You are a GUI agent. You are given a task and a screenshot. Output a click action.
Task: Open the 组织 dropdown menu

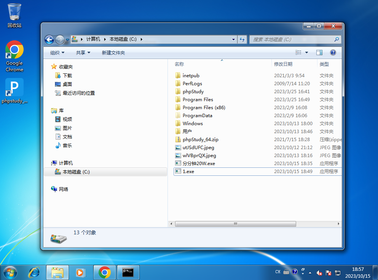57,52
